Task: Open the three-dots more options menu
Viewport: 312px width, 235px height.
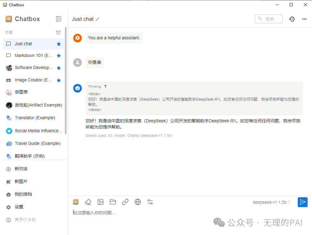Action: click(x=304, y=19)
